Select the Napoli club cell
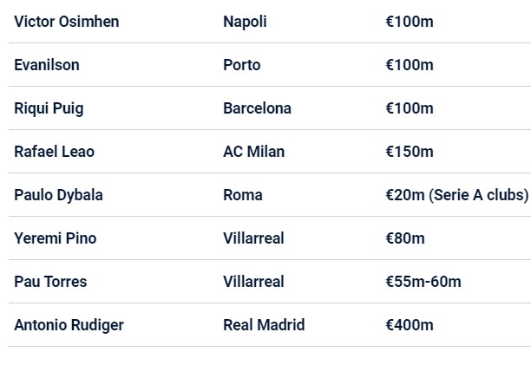 click(245, 22)
